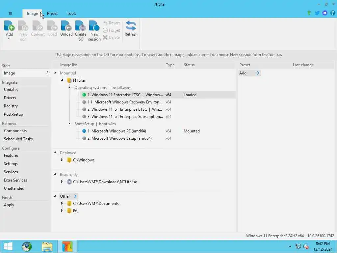Click the Unload image toolbar icon
The width and height of the screenshot is (337, 253).
pyautogui.click(x=66, y=26)
